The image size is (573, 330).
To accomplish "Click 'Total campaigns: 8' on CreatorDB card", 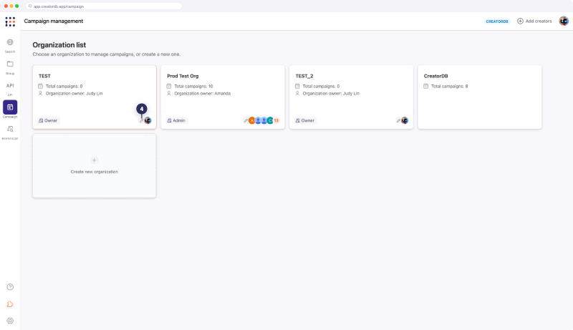I will [x=450, y=86].
